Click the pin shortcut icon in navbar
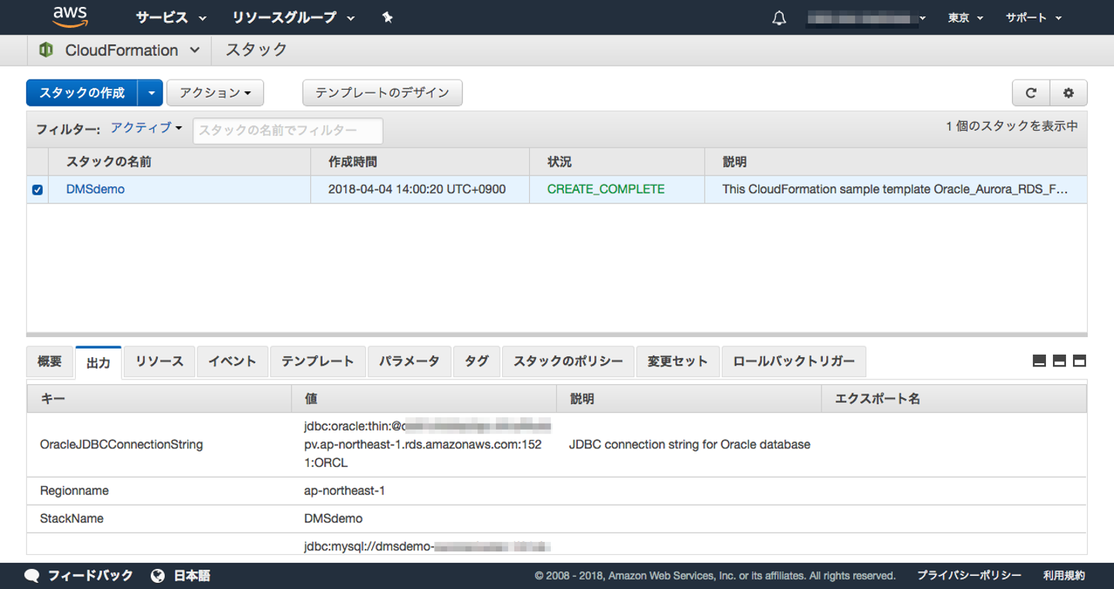Screen dimensions: 1114x589 click(x=388, y=18)
